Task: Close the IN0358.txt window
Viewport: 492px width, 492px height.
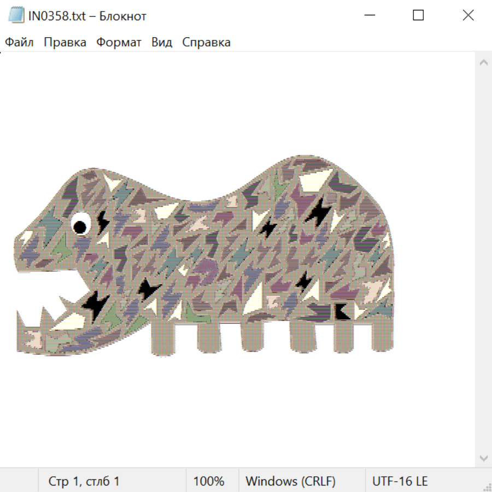Action: tap(468, 16)
